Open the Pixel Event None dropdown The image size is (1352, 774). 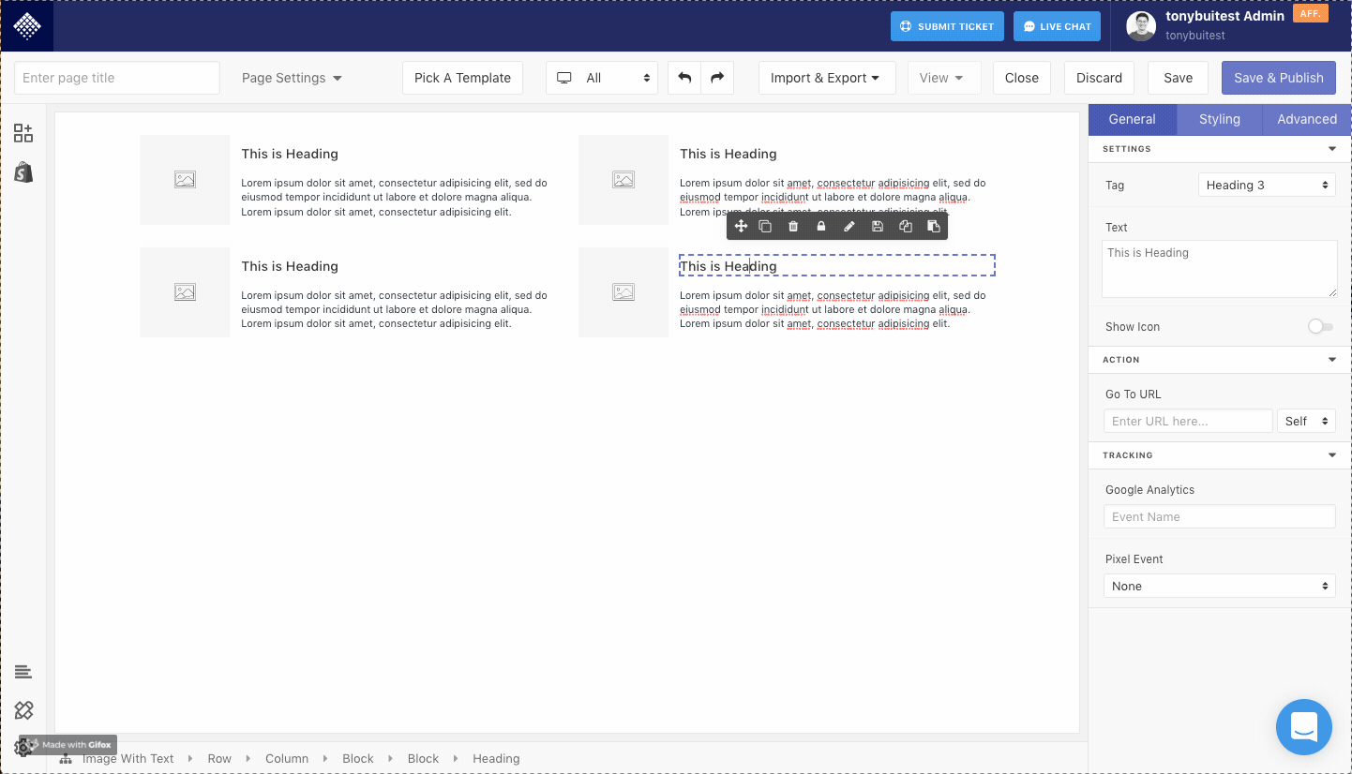coord(1219,587)
